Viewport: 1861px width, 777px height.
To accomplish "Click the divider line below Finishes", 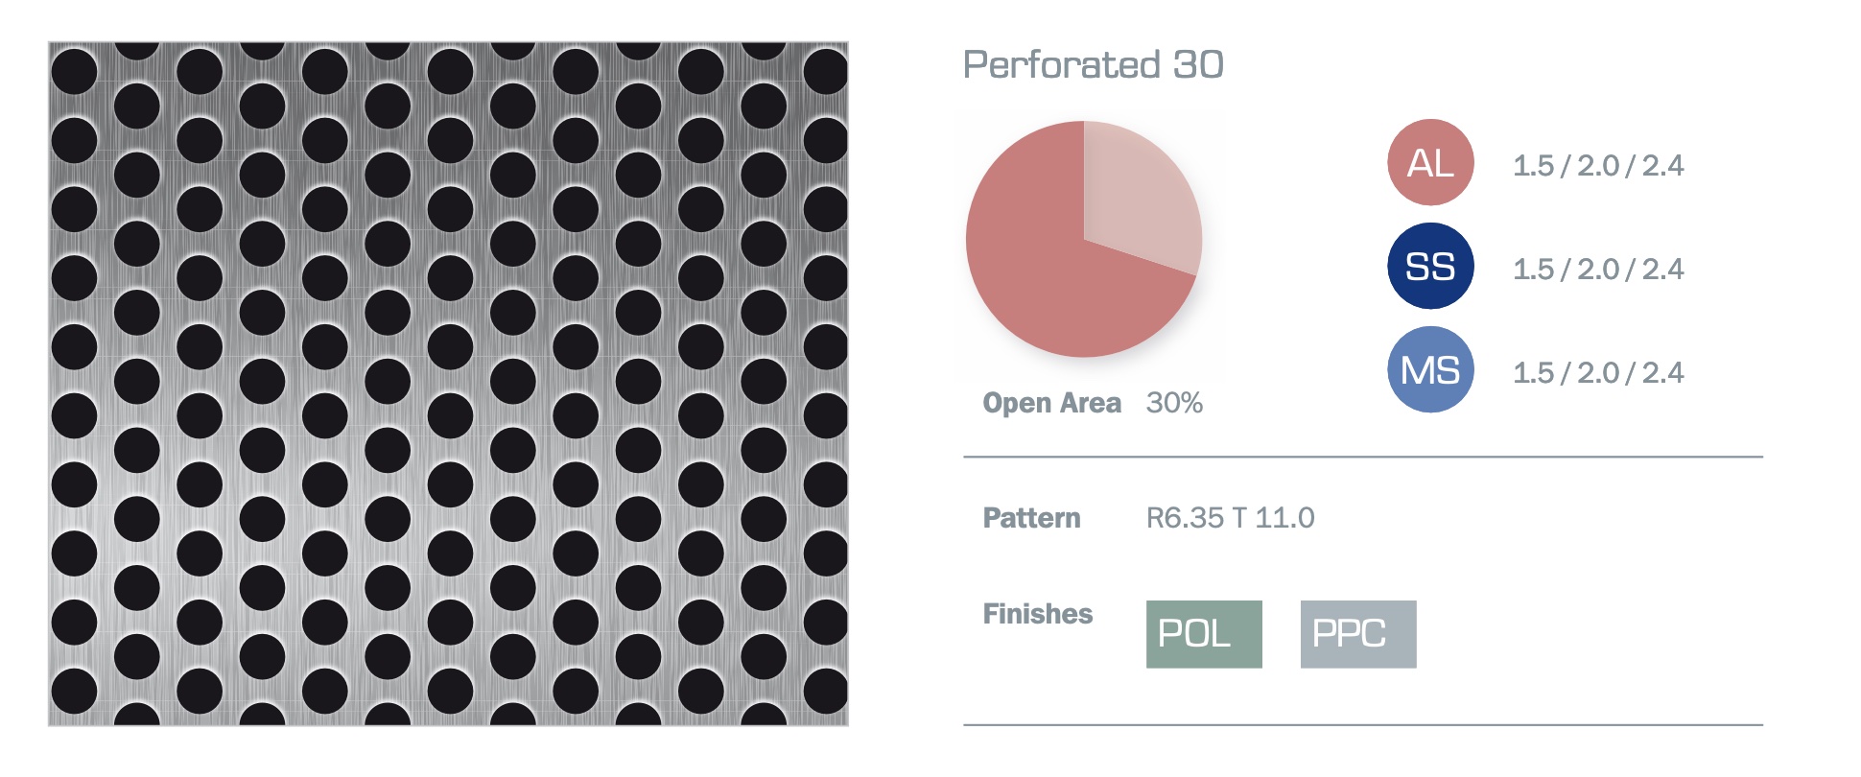I will click(x=1363, y=724).
